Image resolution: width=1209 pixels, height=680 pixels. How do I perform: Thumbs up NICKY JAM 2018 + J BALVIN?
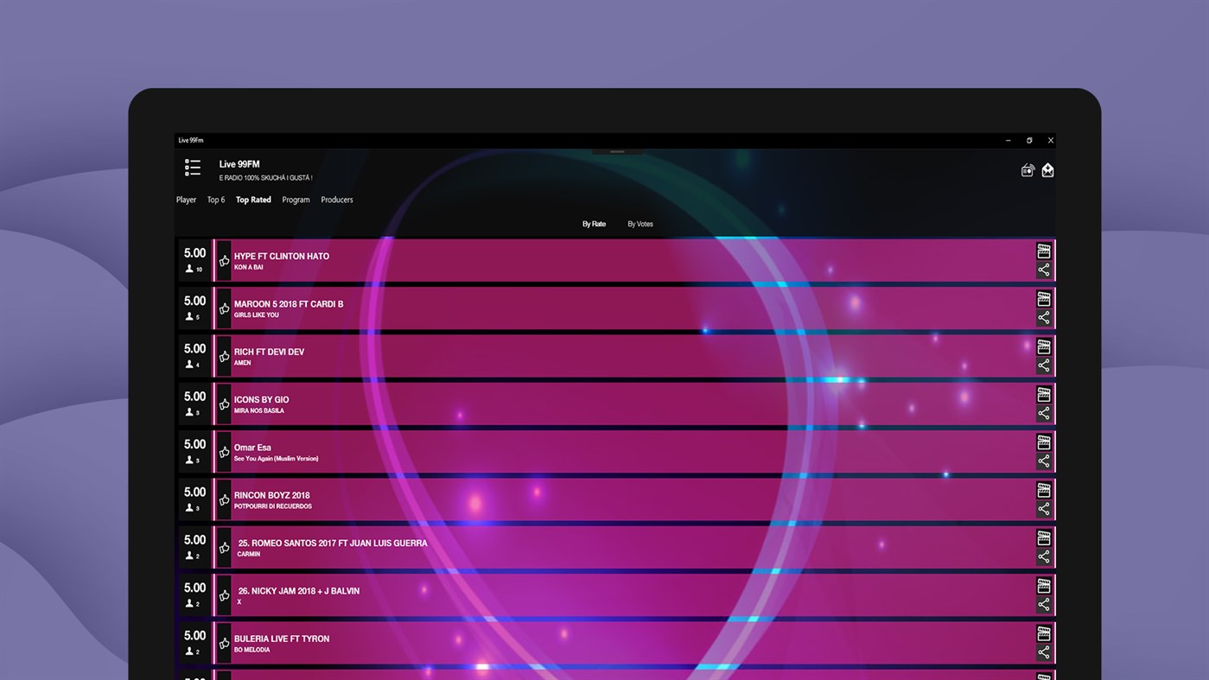pyautogui.click(x=225, y=595)
